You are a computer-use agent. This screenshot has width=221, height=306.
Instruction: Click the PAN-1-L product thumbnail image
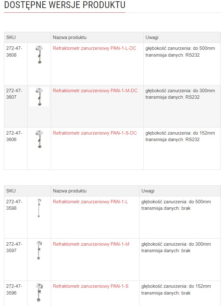click(x=39, y=208)
